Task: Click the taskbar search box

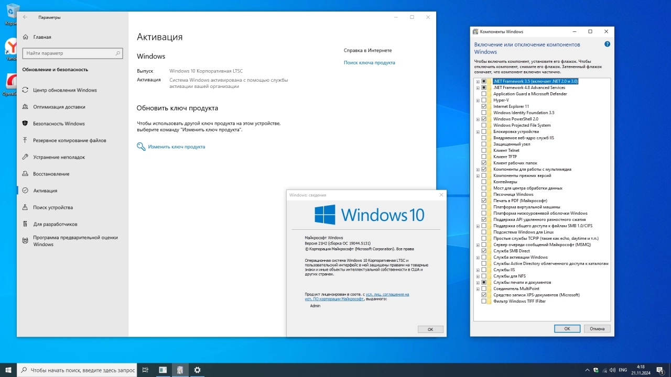Action: coord(77,370)
